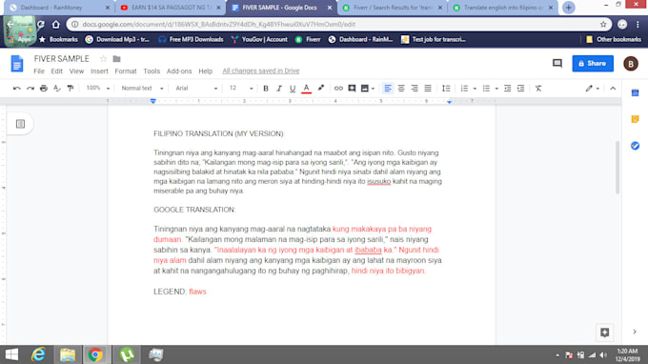Open the Add-ons menu
Image resolution: width=648 pixels, height=364 pixels.
tap(179, 71)
